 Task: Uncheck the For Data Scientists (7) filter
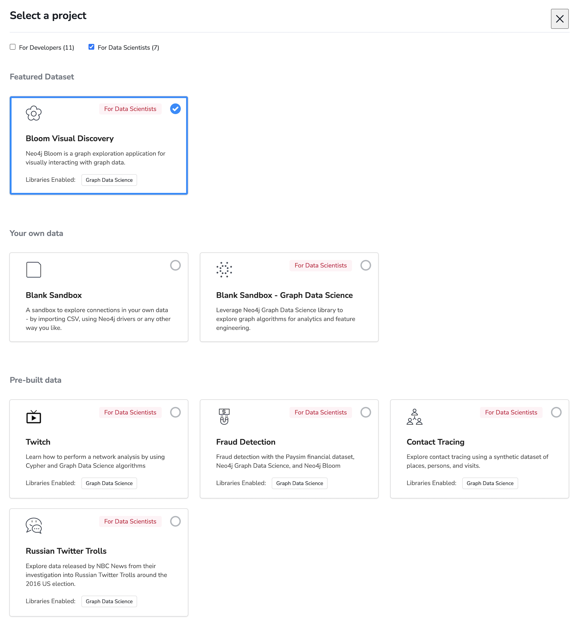tap(91, 47)
